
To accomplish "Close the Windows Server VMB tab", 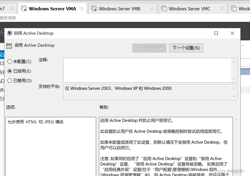I will point(152,9).
